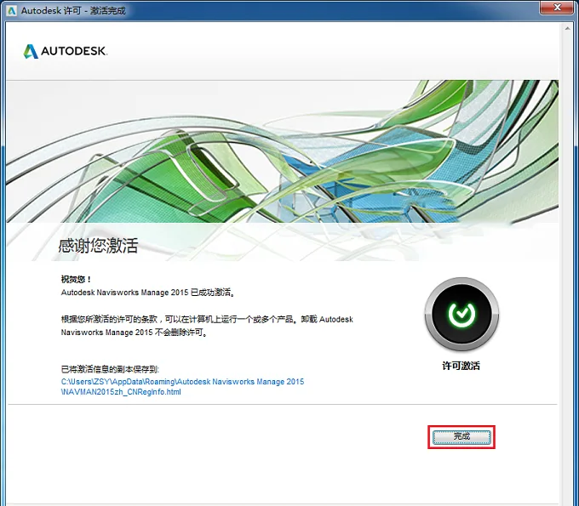The width and height of the screenshot is (579, 506).
Task: Close the Autodesk 许可 window
Action: [558, 8]
